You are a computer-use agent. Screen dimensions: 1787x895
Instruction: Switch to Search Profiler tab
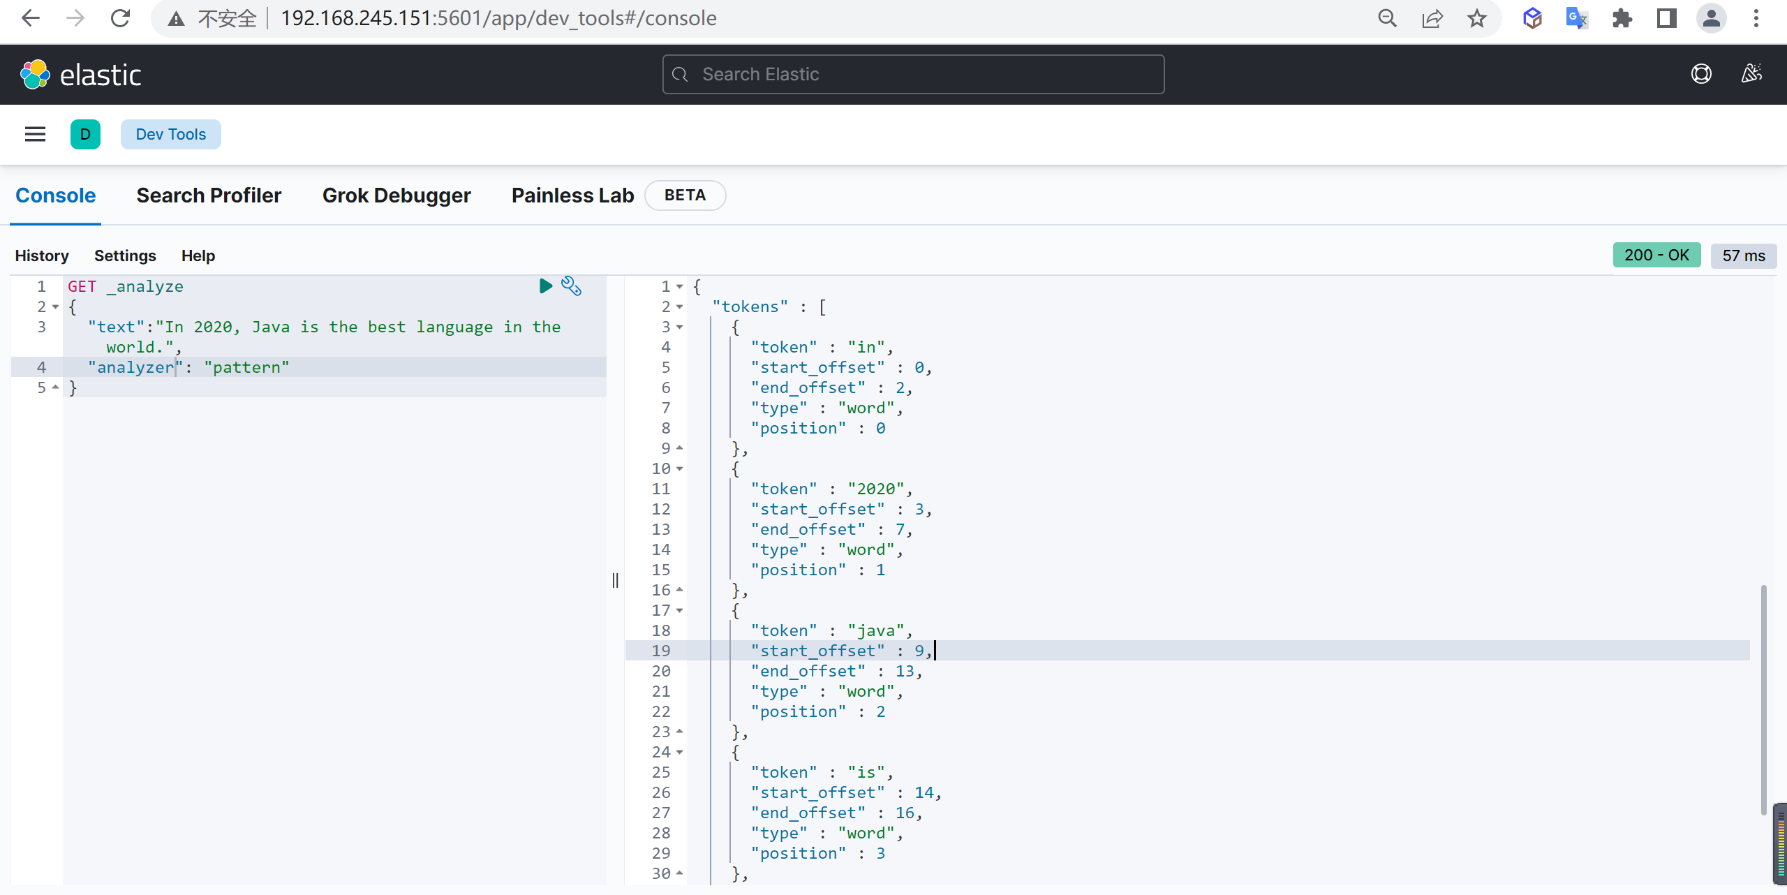(209, 194)
